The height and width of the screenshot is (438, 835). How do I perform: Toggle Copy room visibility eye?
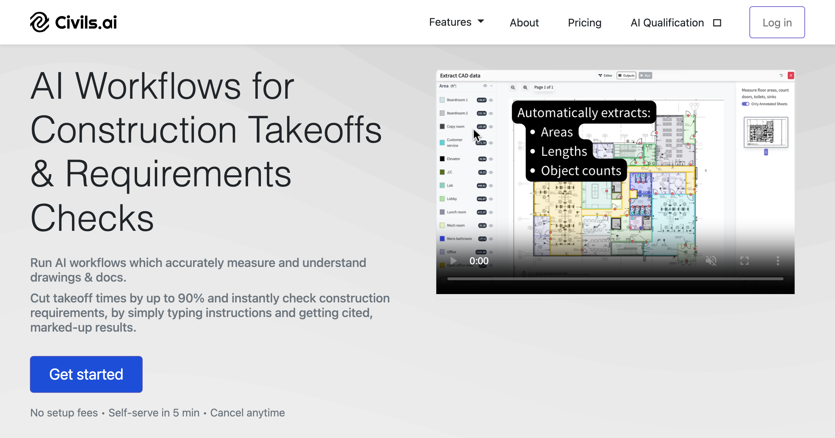pos(491,127)
